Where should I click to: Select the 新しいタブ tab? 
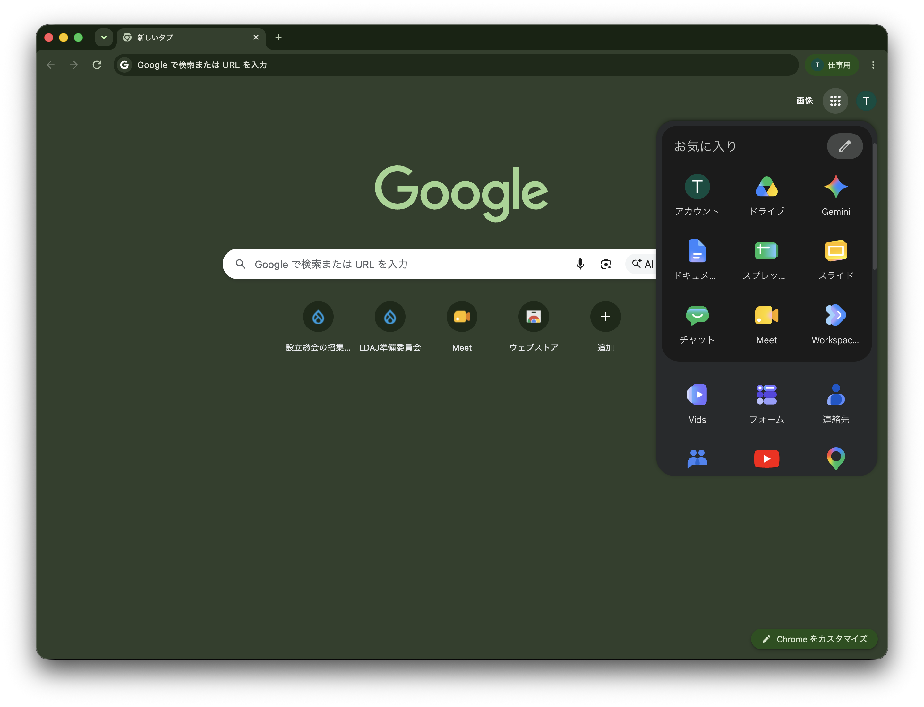pyautogui.click(x=191, y=38)
